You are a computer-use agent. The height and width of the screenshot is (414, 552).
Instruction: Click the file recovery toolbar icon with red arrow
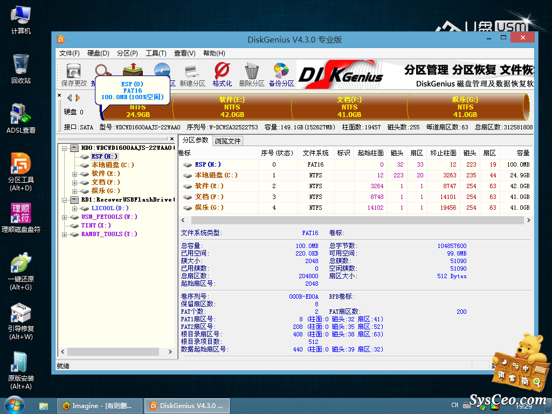point(133,70)
